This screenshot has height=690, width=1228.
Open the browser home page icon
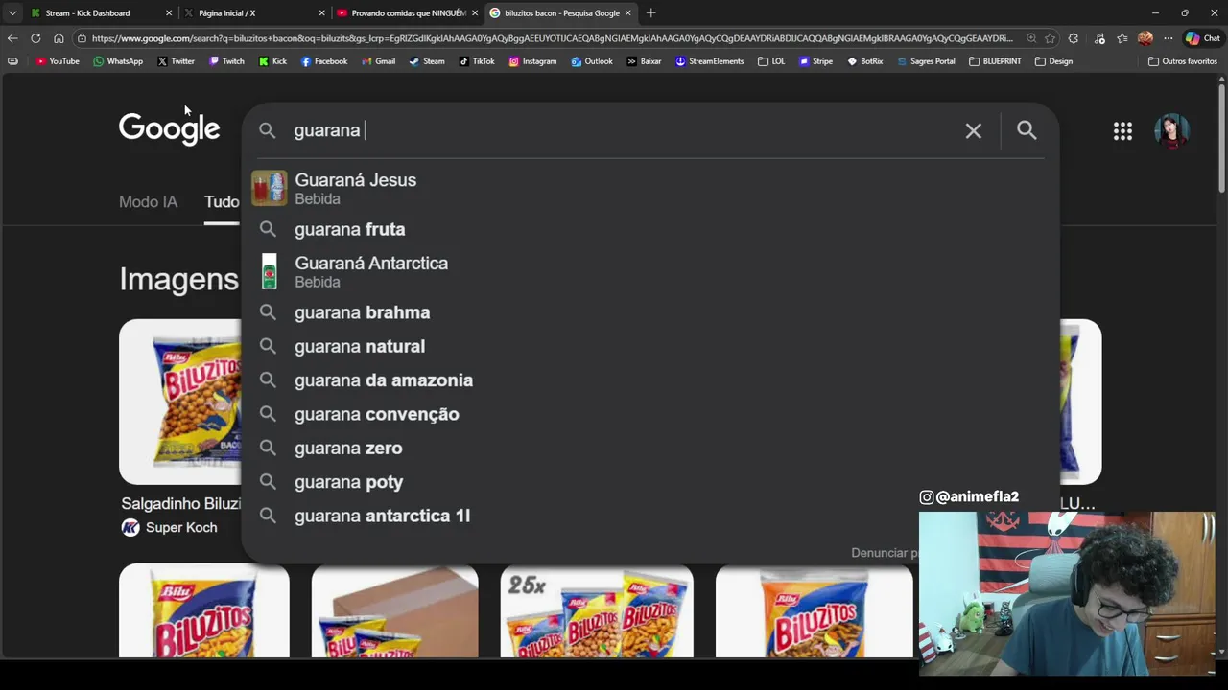(59, 38)
